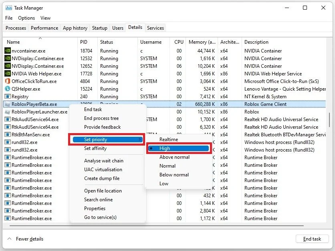335x251 pixels.
Task: Choose End process tree from context menu
Action: [x=101, y=118]
